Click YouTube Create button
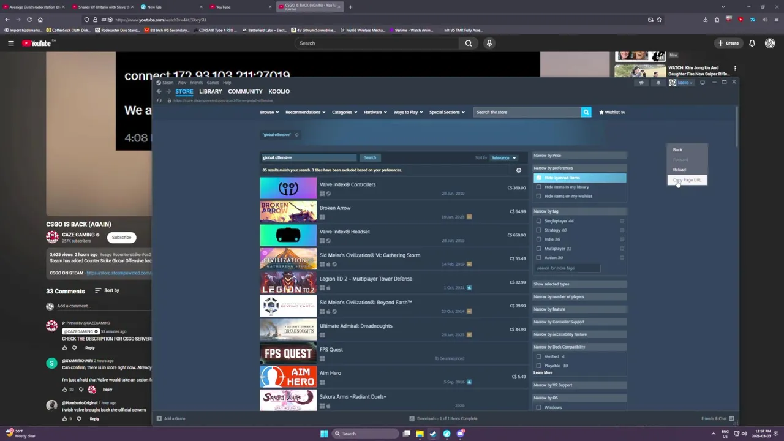784x441 pixels. click(728, 43)
